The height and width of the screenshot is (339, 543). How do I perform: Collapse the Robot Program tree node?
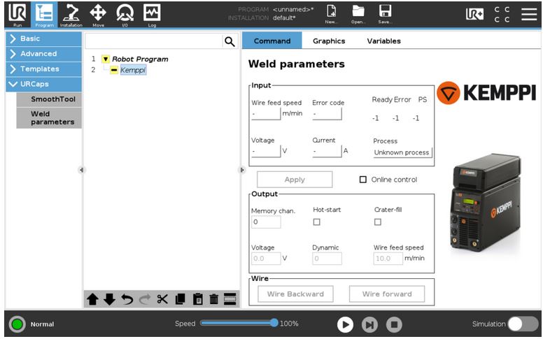point(106,59)
